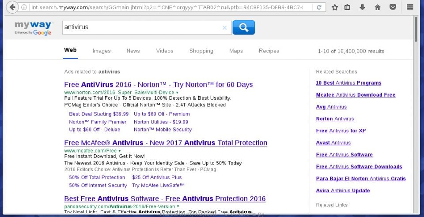Switch to the Images tab
The width and height of the screenshot is (424, 217).
(102, 51)
